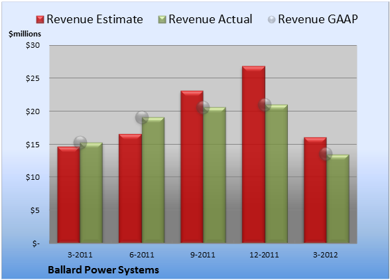Click the GAAP sphere marker for 9-2011

pos(203,107)
